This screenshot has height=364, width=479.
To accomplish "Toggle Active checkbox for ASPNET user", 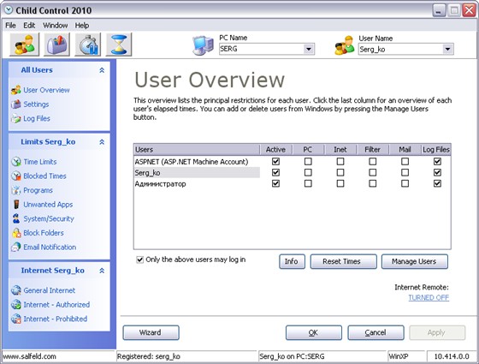I will click(x=275, y=161).
